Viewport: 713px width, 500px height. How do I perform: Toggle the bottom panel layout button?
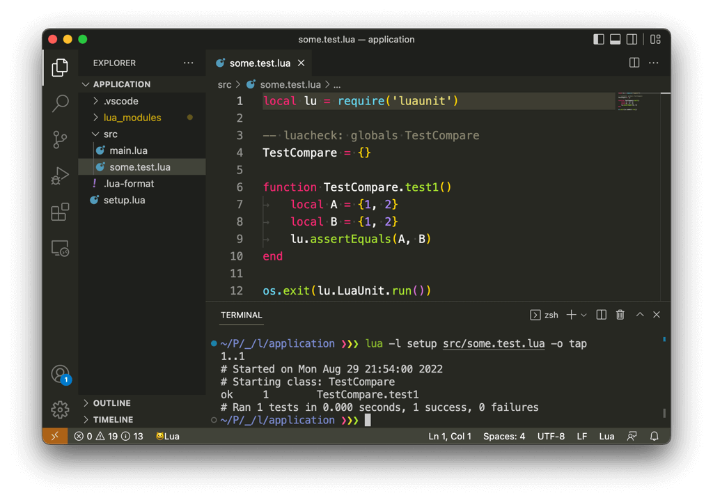(x=616, y=40)
